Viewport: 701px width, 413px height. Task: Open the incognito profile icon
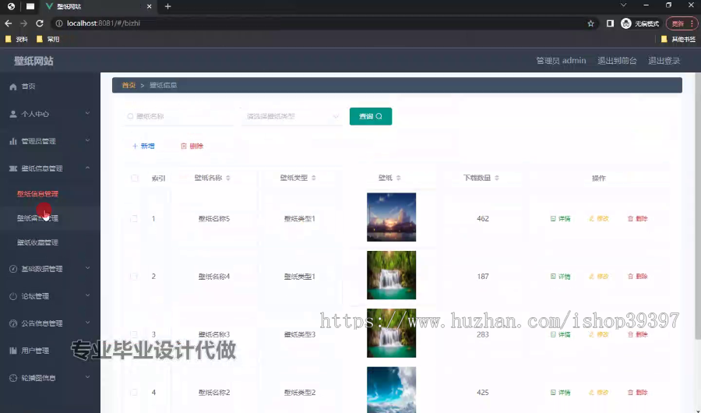(x=626, y=23)
